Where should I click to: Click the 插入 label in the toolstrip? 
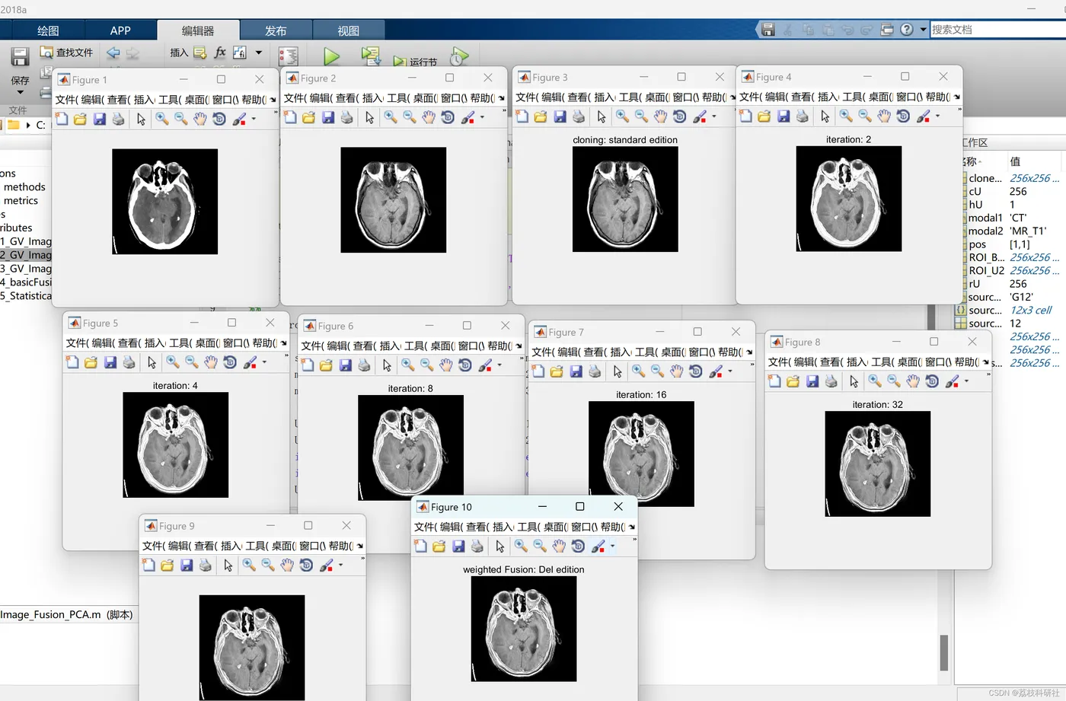[179, 53]
